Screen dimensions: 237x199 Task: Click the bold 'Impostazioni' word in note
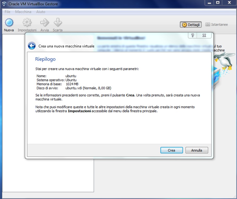tap(79, 111)
